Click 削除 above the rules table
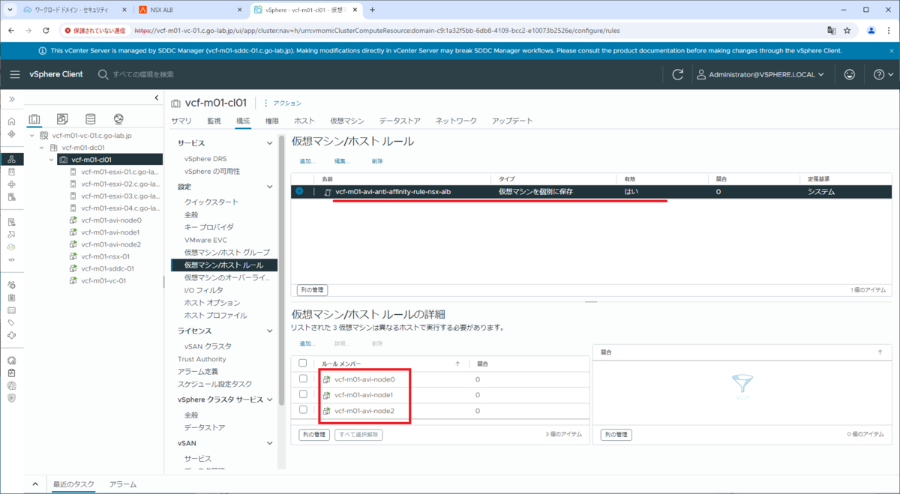Viewport: 900px width, 494px height. point(377,161)
